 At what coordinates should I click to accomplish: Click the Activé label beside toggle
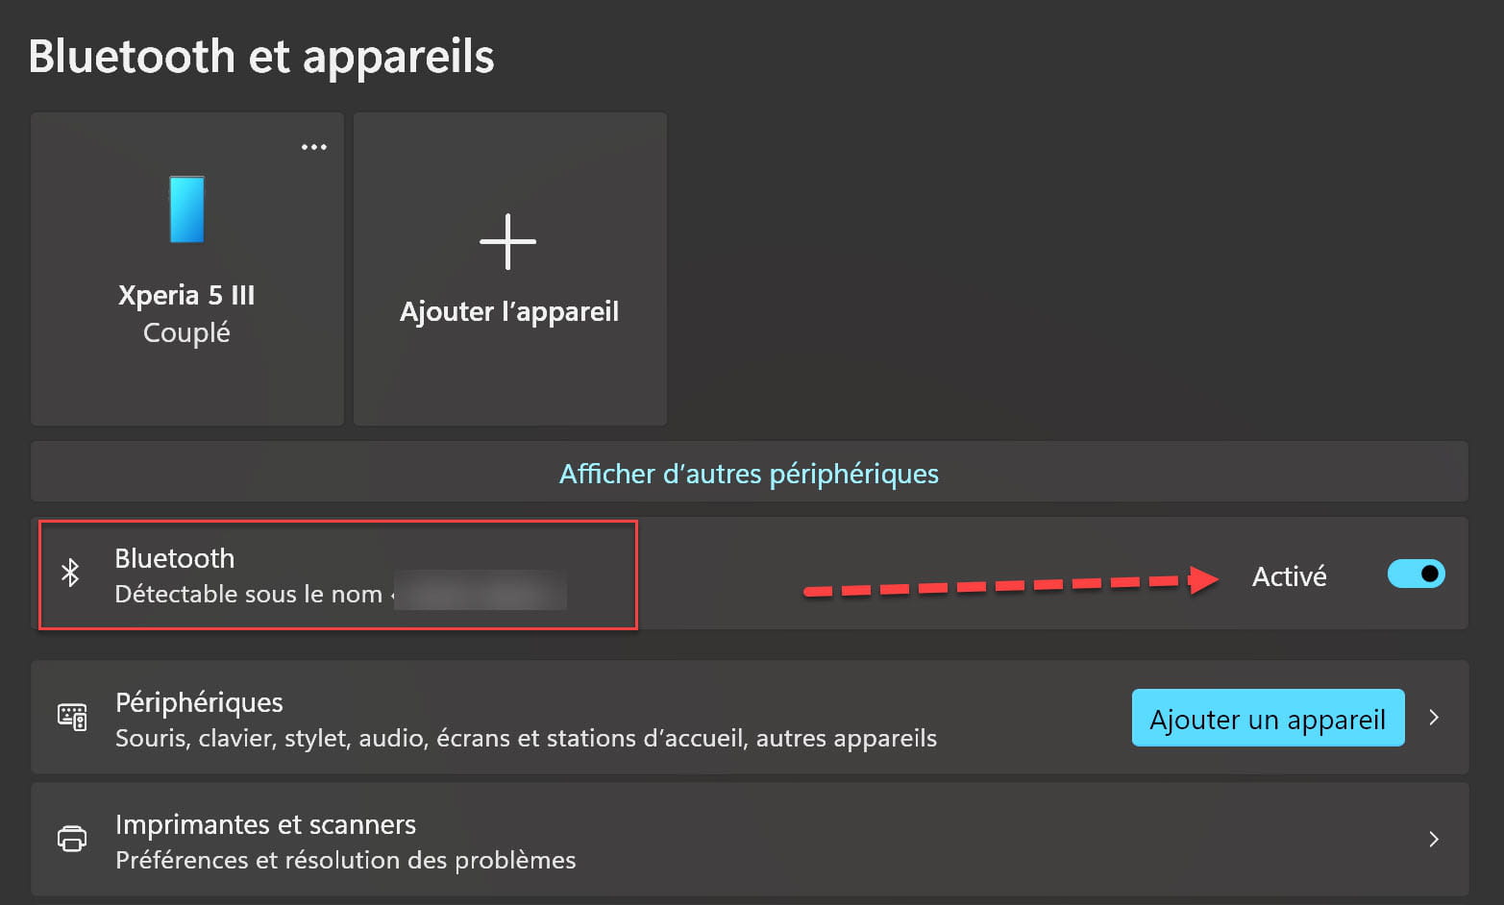1289,576
